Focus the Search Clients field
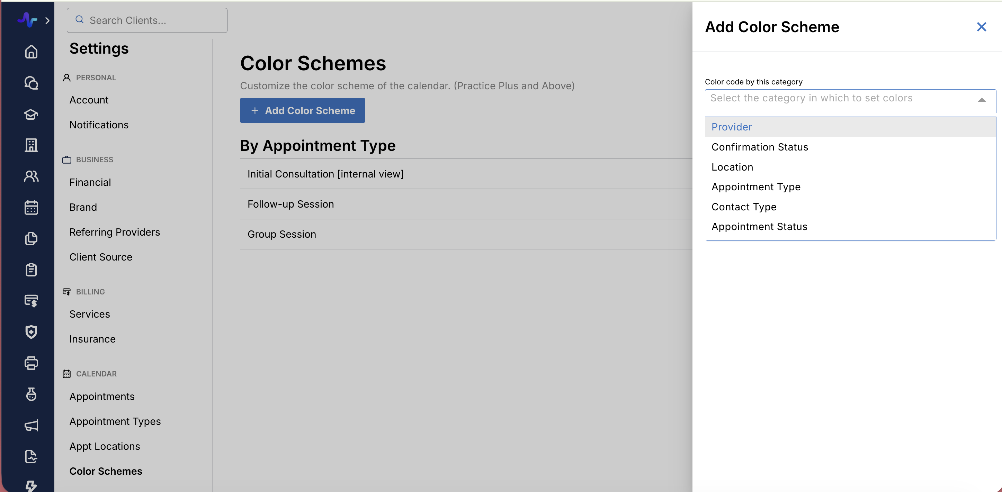1002x492 pixels. click(147, 20)
